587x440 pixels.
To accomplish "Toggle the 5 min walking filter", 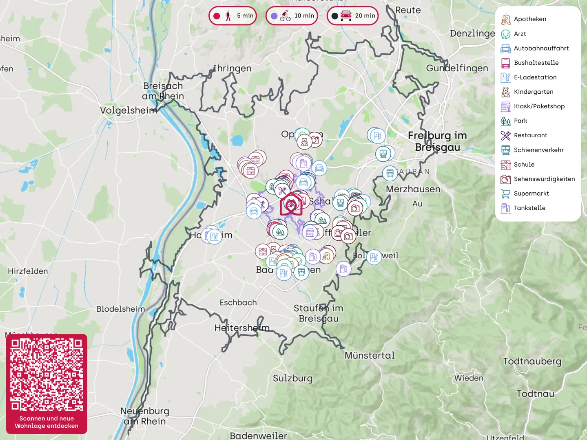I will pyautogui.click(x=233, y=16).
